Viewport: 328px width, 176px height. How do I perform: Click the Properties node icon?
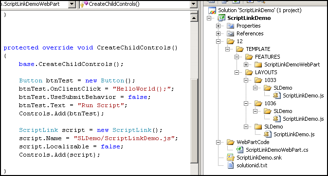click(x=230, y=26)
